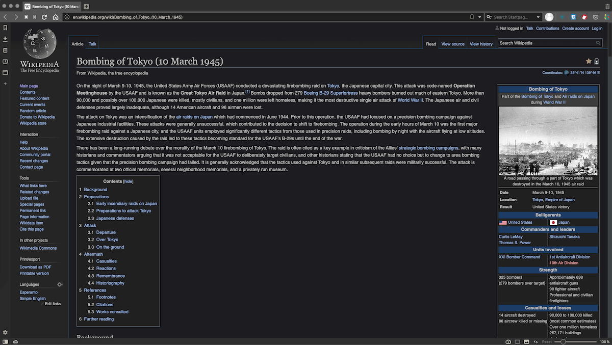Open the Random article link
Image resolution: width=612 pixels, height=345 pixels.
[x=33, y=111]
